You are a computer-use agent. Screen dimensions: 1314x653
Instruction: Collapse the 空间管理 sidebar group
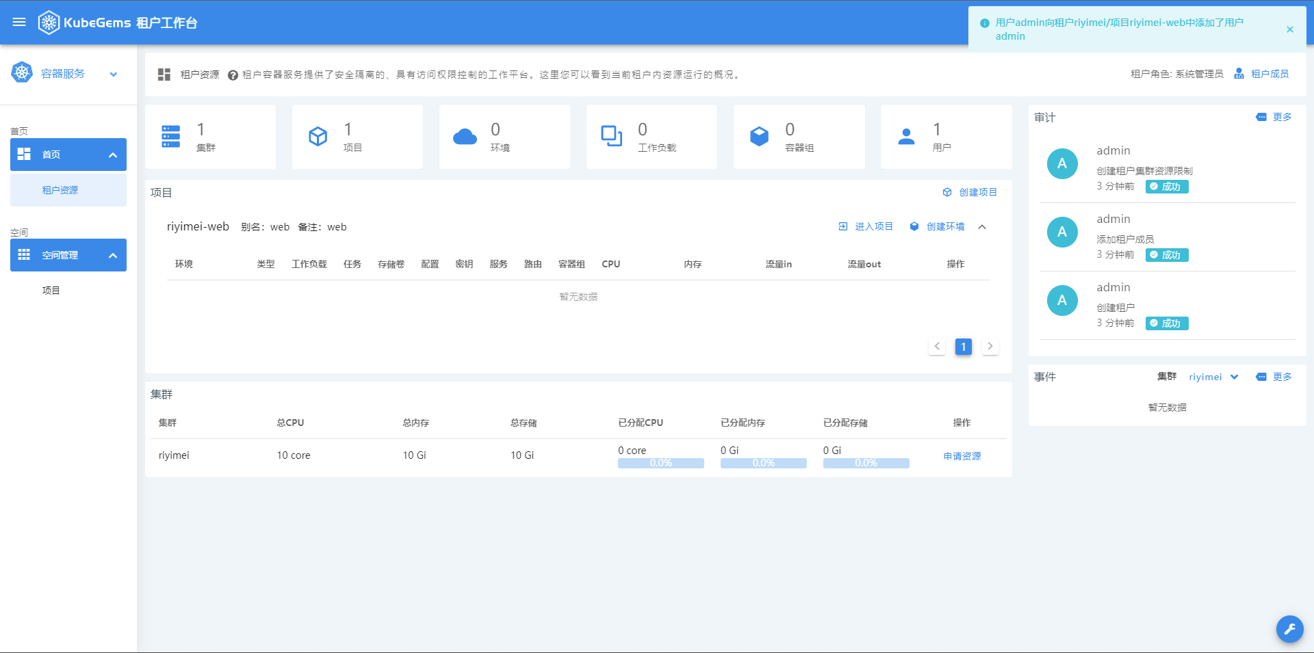(x=113, y=256)
